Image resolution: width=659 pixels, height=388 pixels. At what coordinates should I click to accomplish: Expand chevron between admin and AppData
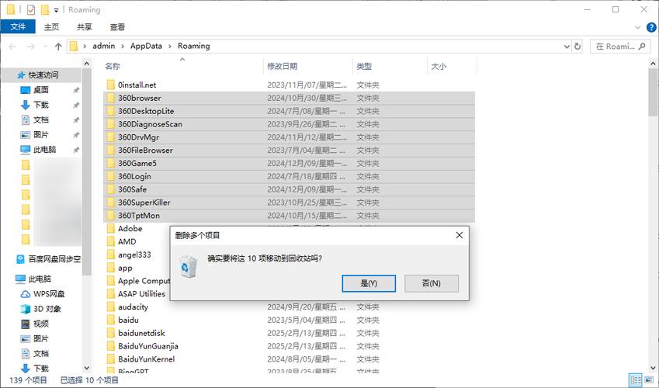pos(123,47)
